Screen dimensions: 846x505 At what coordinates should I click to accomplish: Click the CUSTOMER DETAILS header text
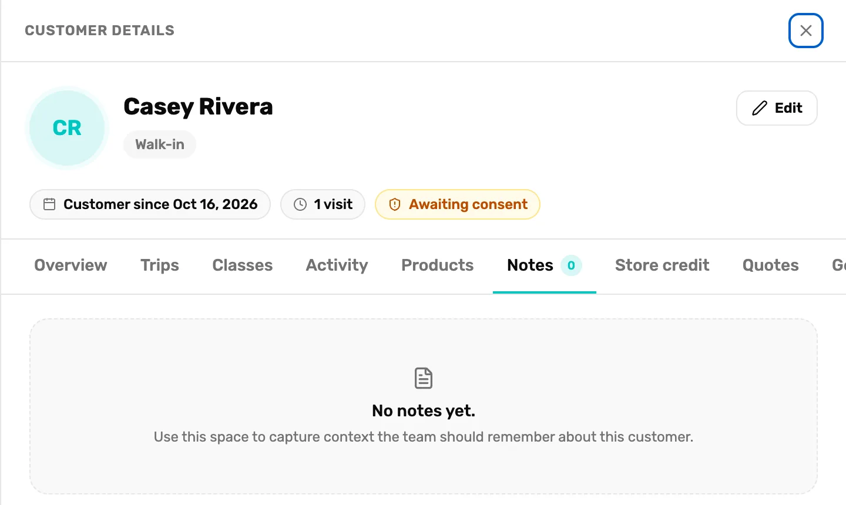click(100, 31)
